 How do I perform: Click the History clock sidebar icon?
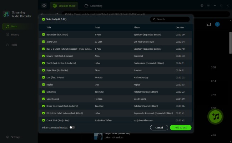point(7,35)
